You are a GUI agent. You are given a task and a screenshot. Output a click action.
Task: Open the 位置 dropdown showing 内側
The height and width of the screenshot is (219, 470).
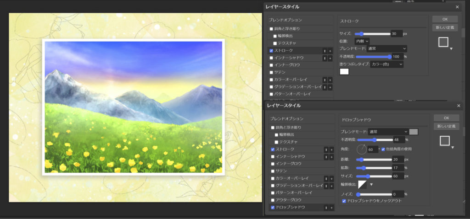coord(362,41)
